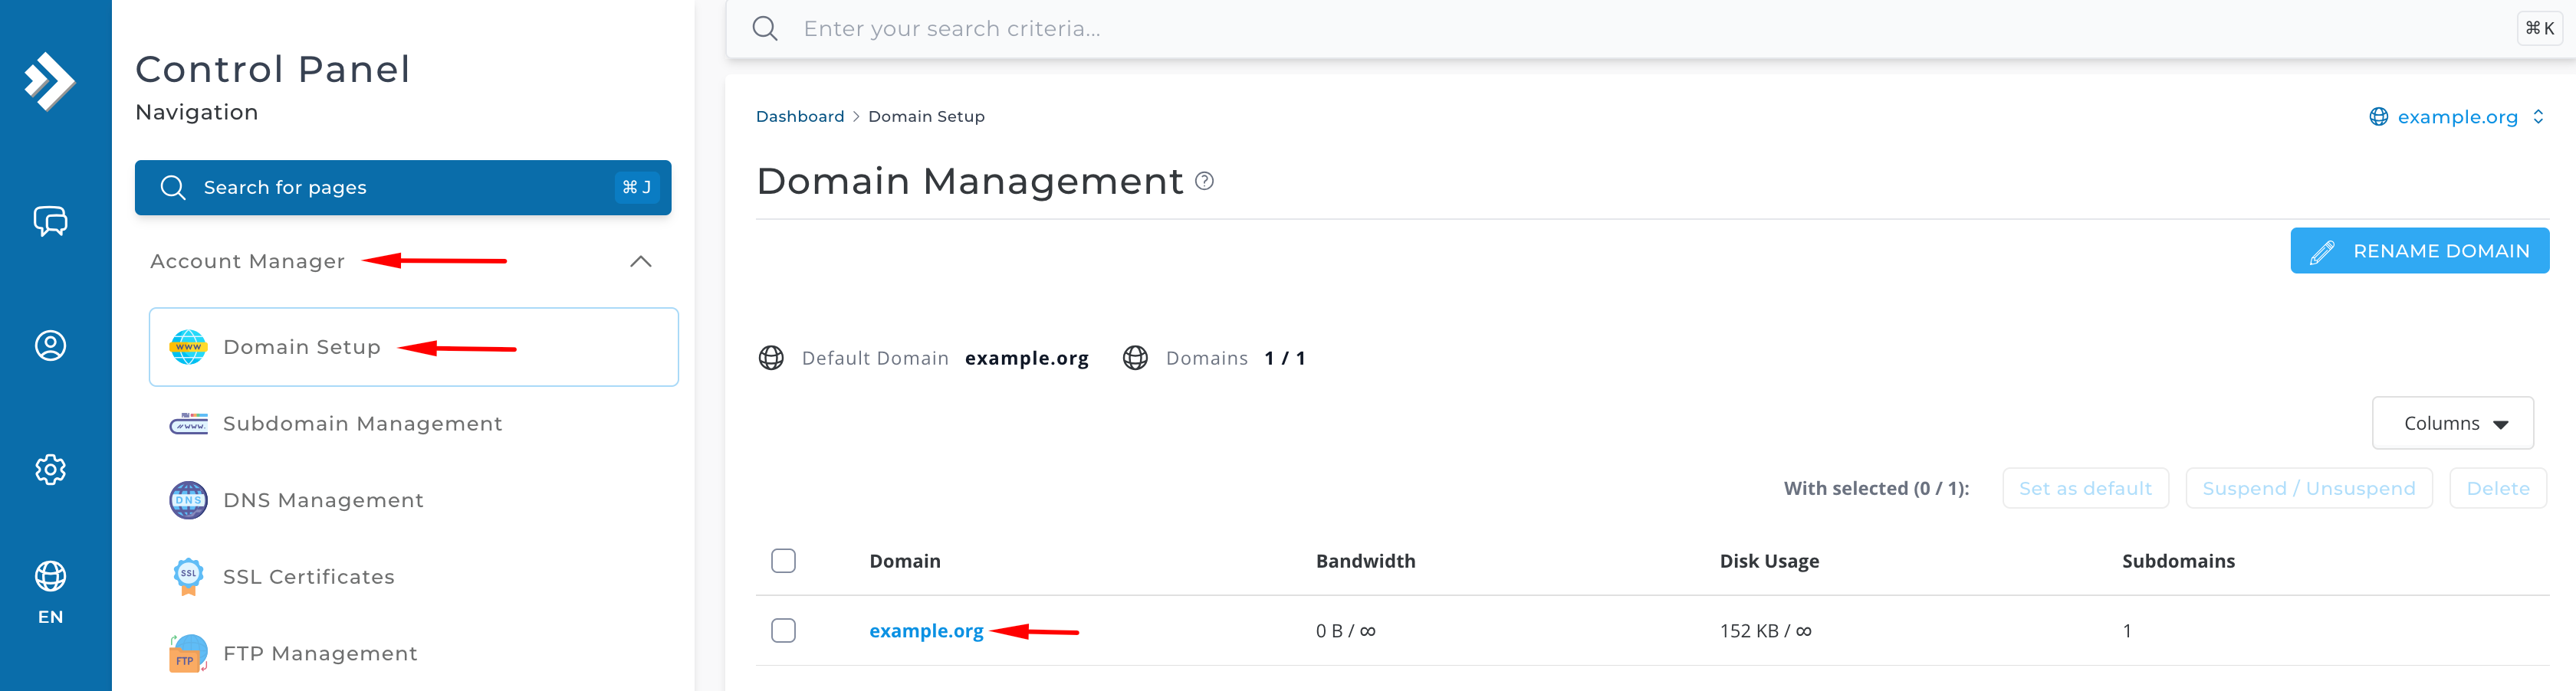Open the example.org domain link

pos(926,631)
